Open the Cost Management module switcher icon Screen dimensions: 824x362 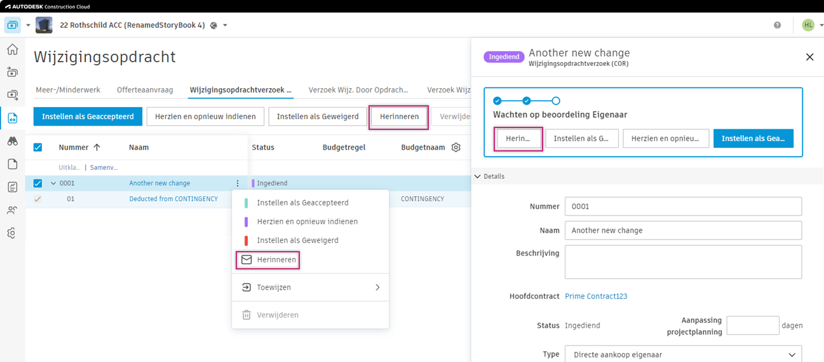tap(12, 25)
